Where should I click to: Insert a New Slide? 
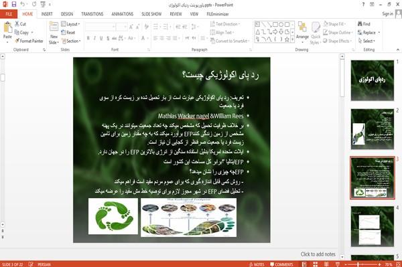(x=54, y=33)
